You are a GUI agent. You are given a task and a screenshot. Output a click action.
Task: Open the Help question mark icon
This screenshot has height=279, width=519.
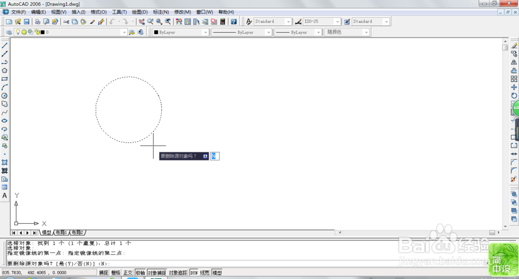click(234, 21)
